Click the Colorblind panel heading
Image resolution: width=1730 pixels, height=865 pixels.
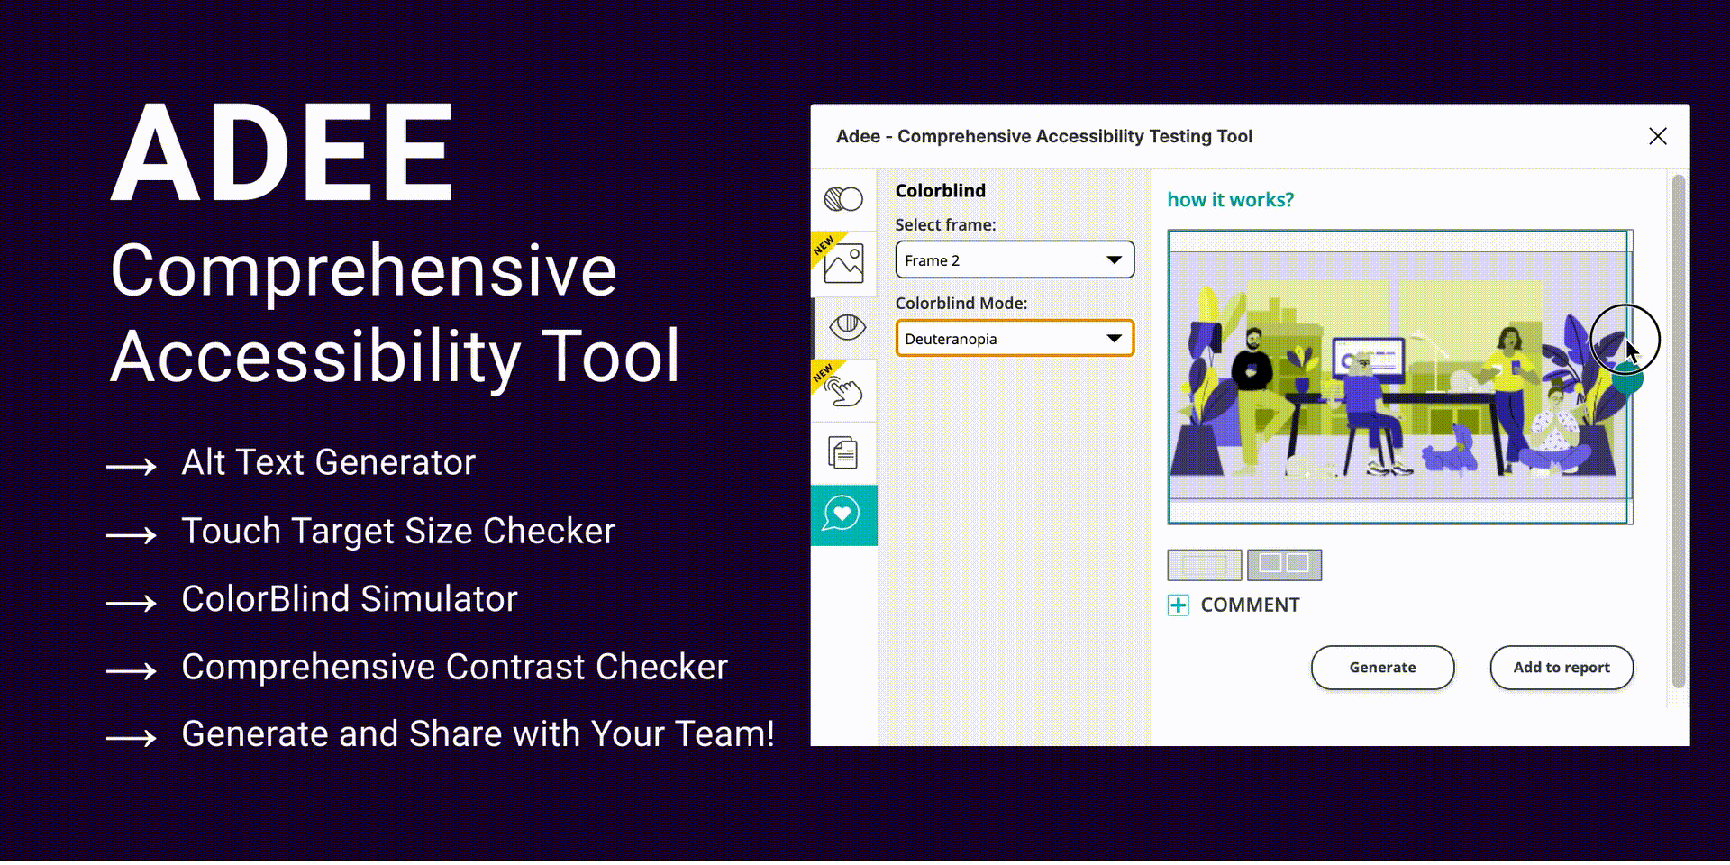click(x=940, y=191)
